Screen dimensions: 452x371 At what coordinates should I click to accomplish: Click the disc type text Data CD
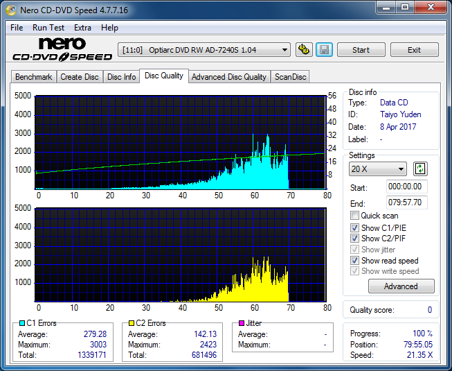click(394, 103)
